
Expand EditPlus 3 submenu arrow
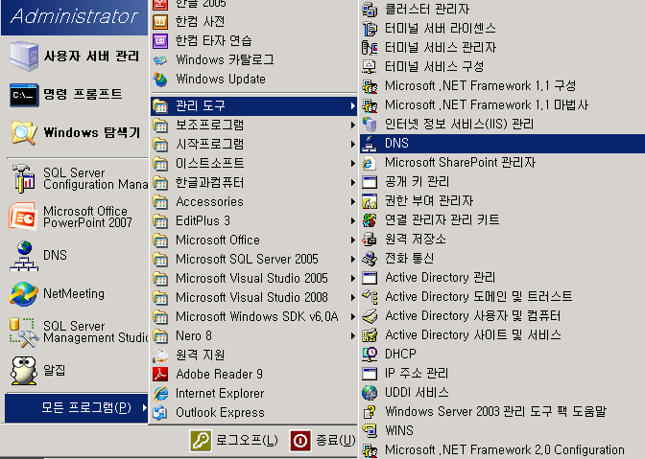tap(352, 221)
